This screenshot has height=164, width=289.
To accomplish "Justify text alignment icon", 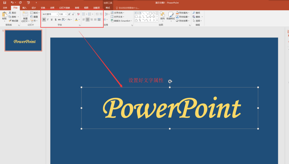I will pyautogui.click(x=95, y=20).
